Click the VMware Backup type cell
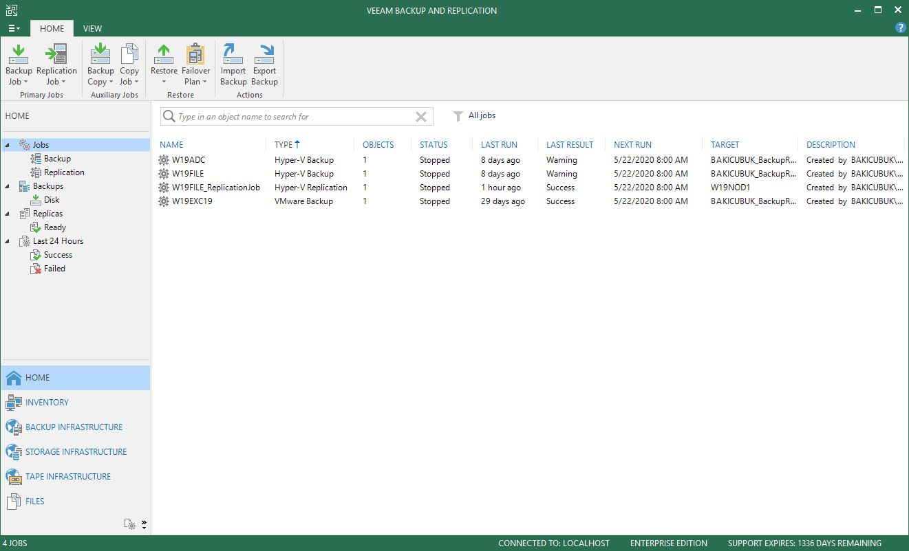This screenshot has width=909, height=551. pos(303,201)
